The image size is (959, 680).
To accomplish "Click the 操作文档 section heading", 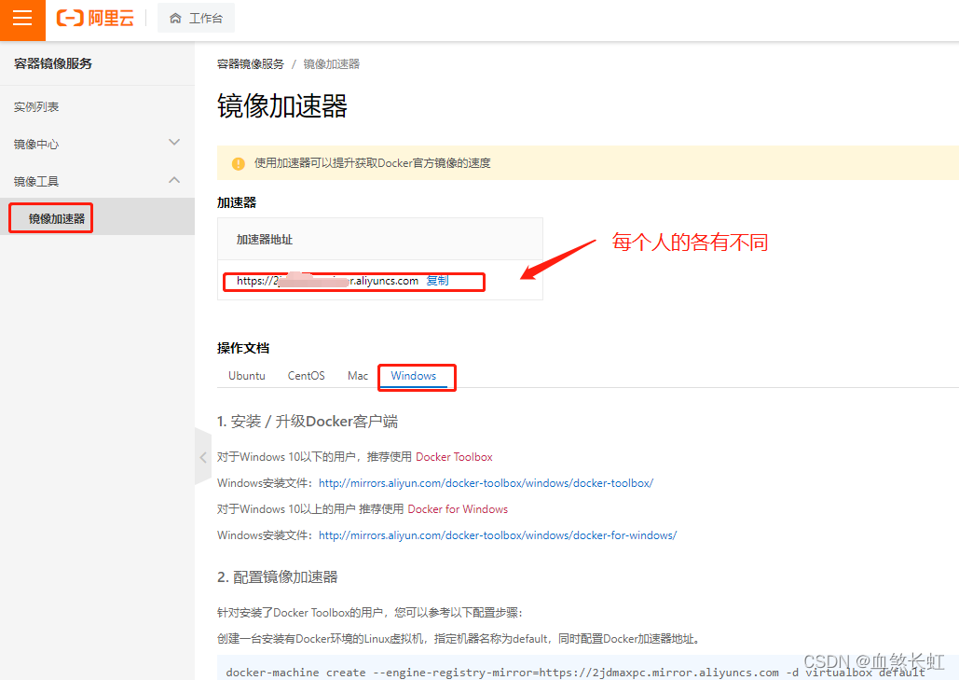I will tap(243, 348).
